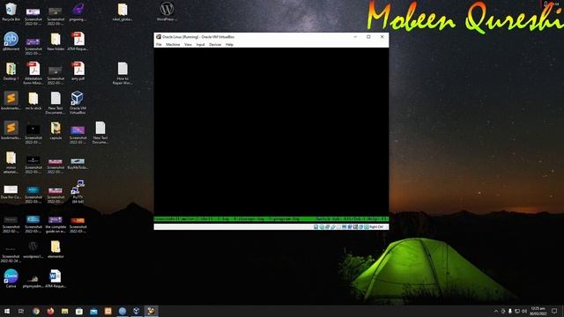The width and height of the screenshot is (564, 317).
Task: Switch to VirtualBox Manager cube icon in taskbar
Action: tap(137, 311)
